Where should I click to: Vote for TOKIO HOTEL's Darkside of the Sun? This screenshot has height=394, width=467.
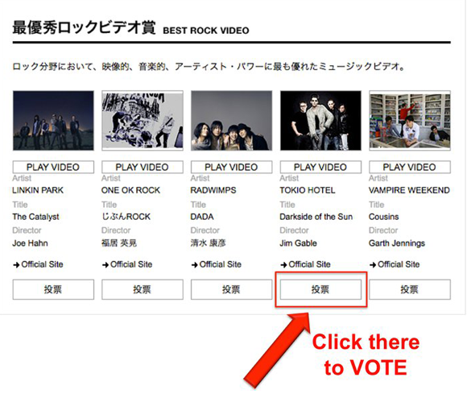320,289
